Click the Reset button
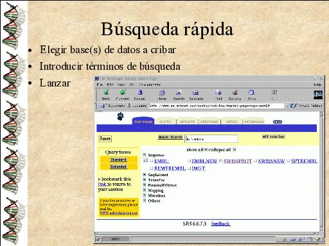Screen dimensions: 329x246 105,138
